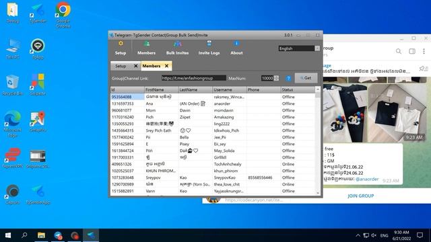Viewport: 431px width, 242px height.
Task: Show hidden system tray icons
Action: coord(358,235)
